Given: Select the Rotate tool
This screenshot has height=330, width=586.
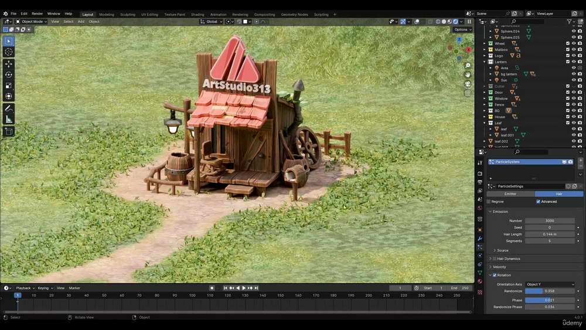Looking at the screenshot, I should tap(9, 75).
